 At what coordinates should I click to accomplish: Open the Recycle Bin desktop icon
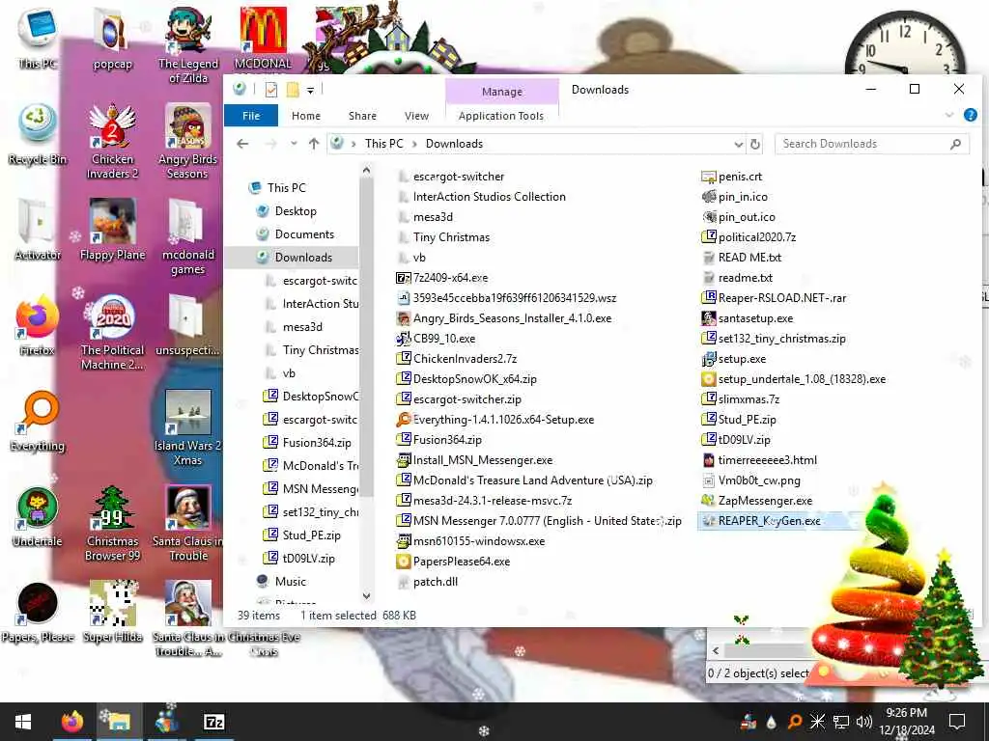click(38, 134)
